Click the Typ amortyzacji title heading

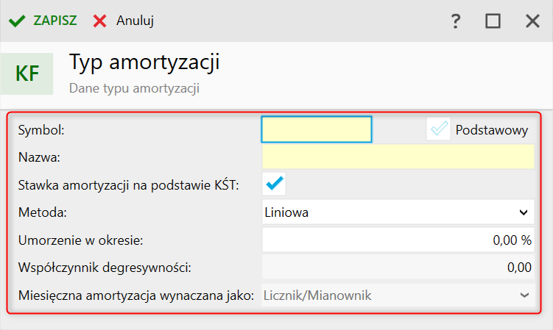click(x=144, y=62)
